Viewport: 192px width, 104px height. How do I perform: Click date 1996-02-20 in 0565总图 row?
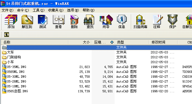pyautogui.click(x=159, y=91)
